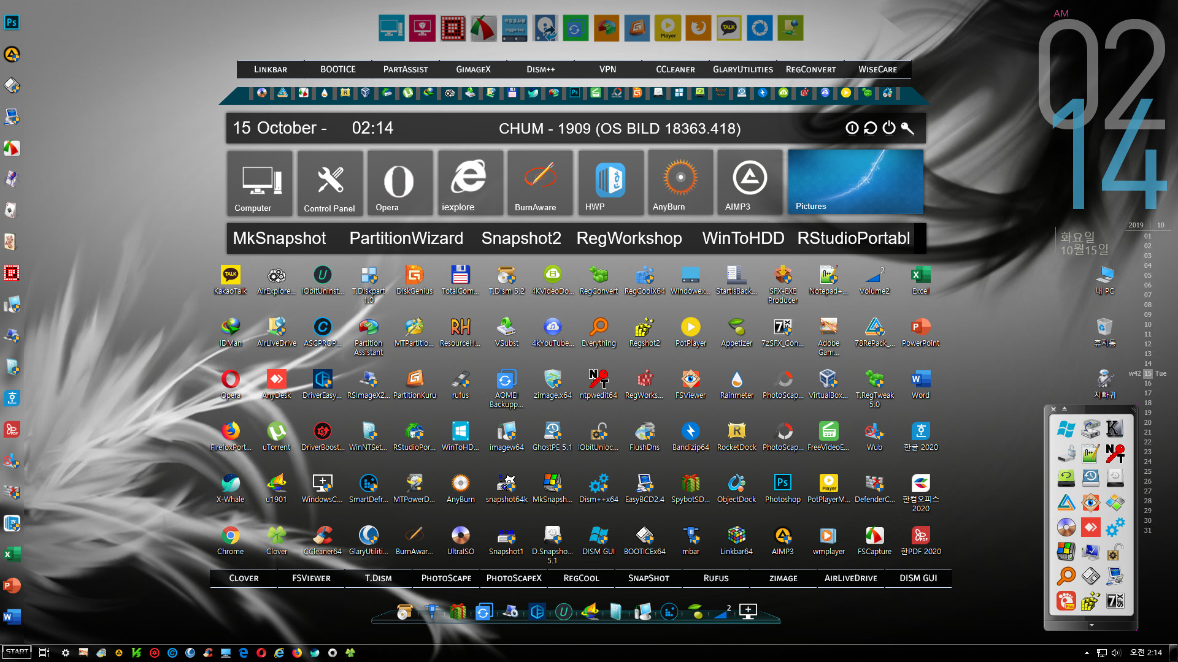The height and width of the screenshot is (662, 1178).
Task: Launch AnyDesk from the desktop
Action: coord(277,384)
